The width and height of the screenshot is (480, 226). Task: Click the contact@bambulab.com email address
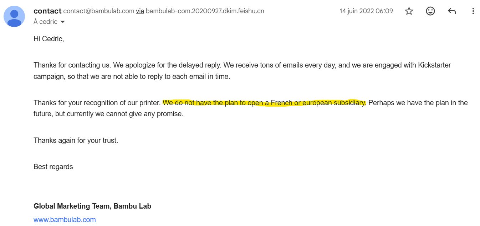98,11
